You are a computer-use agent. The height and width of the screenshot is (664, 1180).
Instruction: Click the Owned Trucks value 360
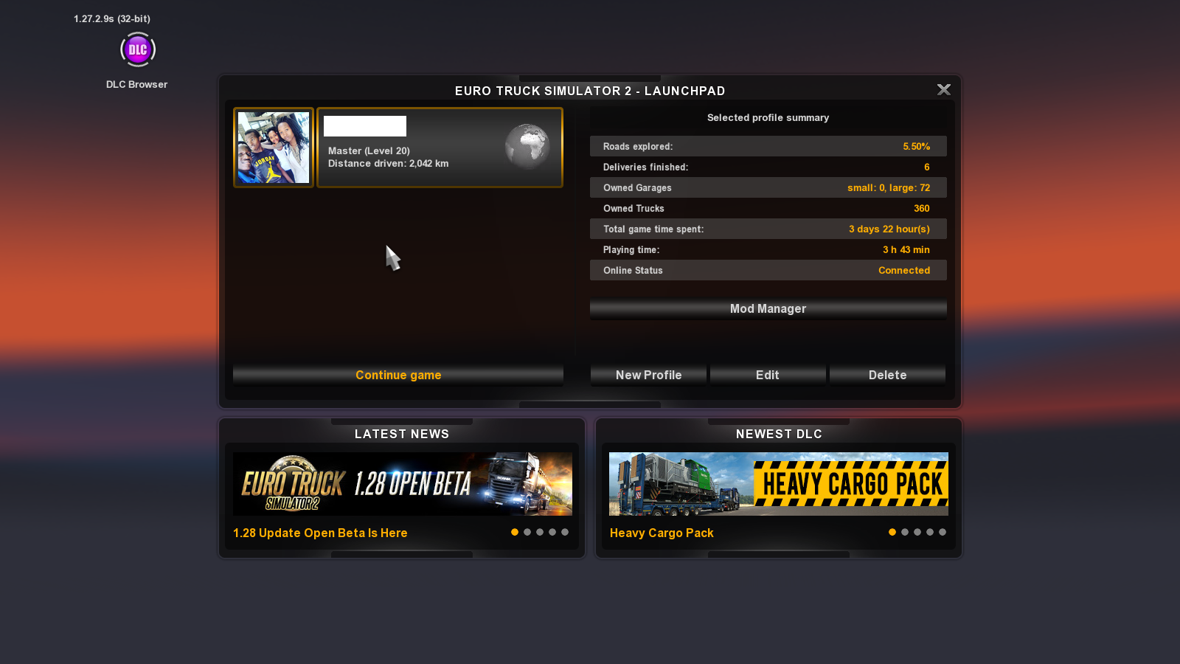pyautogui.click(x=922, y=209)
